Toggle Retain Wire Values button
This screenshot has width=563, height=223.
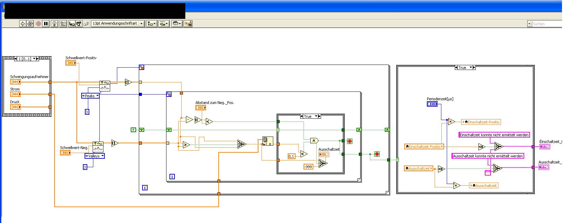tap(63, 24)
